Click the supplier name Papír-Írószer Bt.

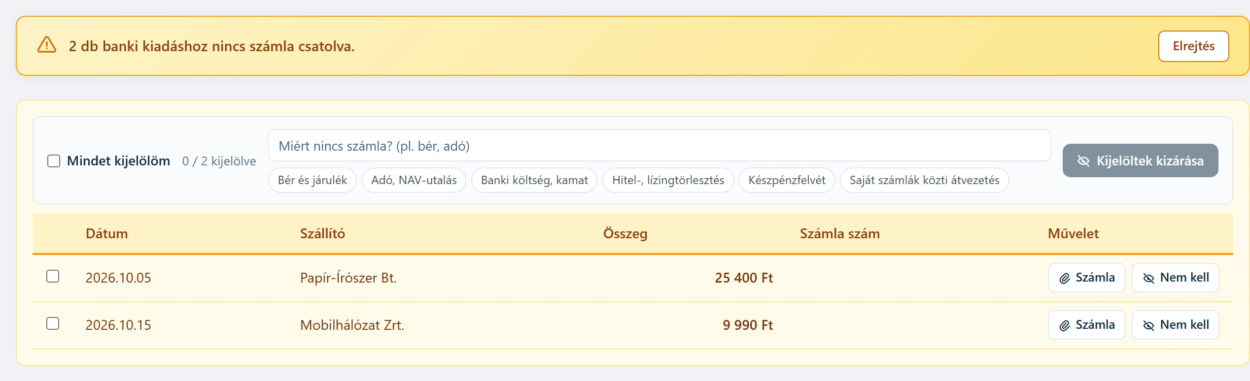348,278
